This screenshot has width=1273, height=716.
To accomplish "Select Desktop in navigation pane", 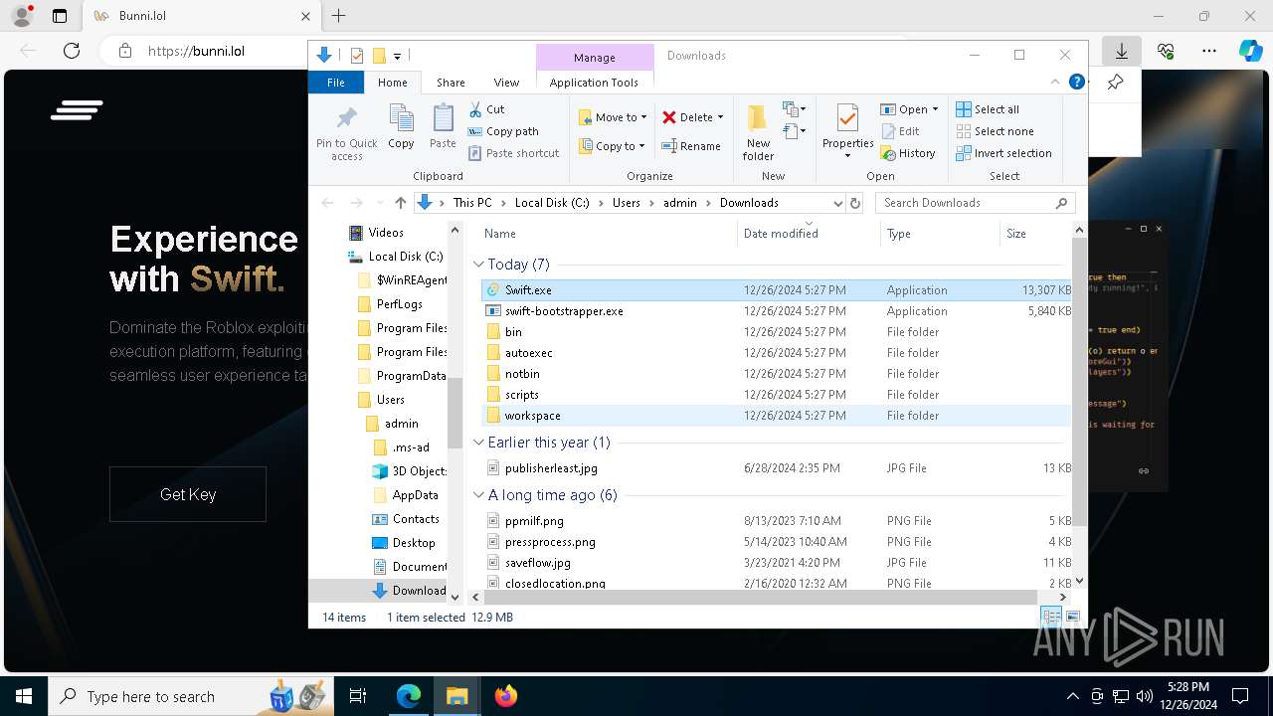I will tap(414, 543).
